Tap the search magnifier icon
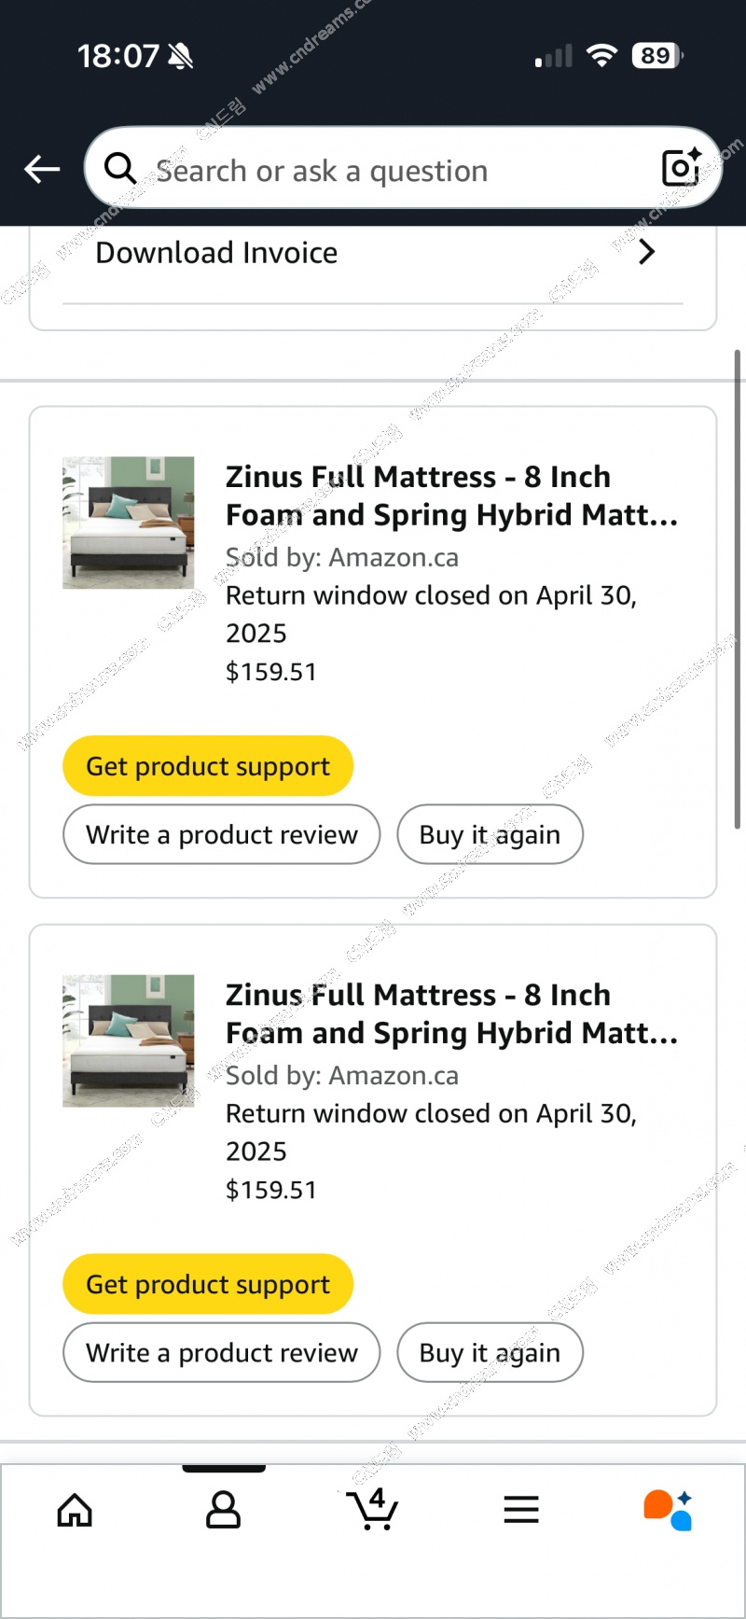746x1619 pixels. (120, 169)
